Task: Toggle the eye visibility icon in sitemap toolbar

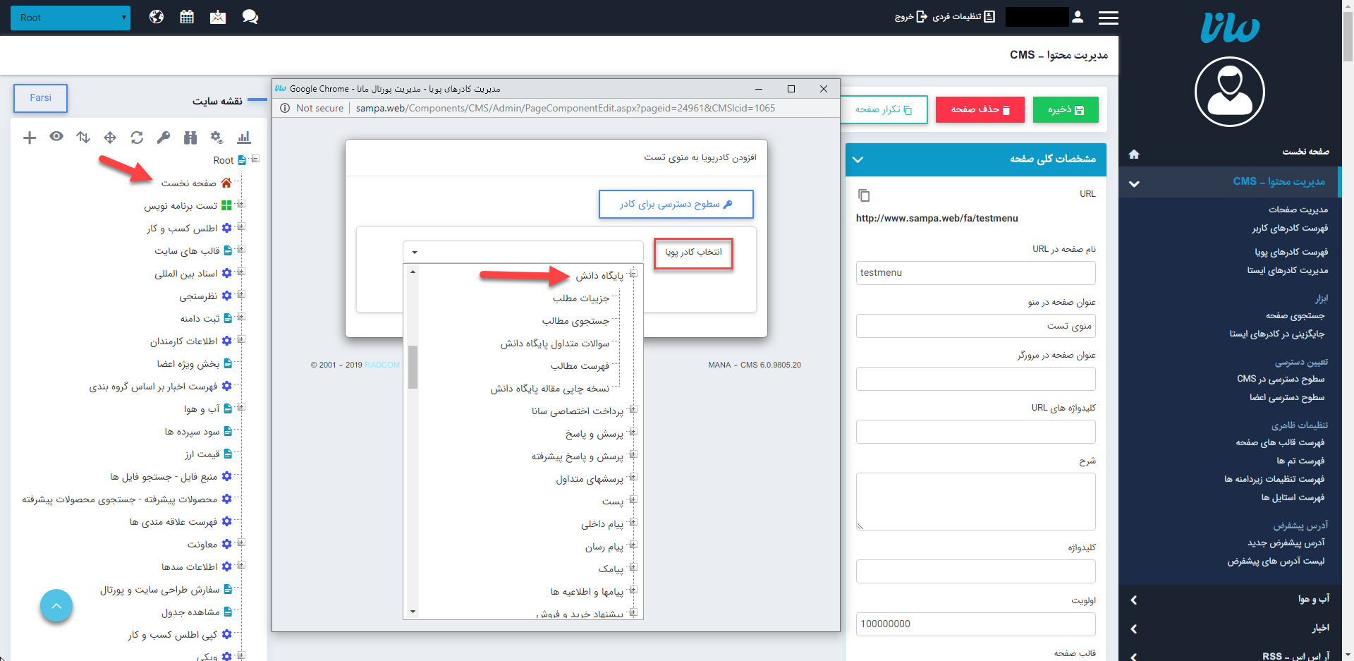Action: click(x=56, y=137)
